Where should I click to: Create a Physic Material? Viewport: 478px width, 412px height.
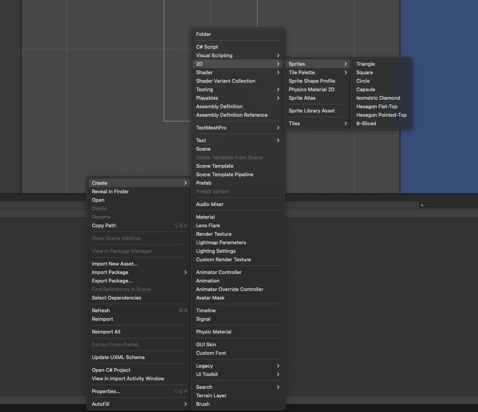[x=238, y=332]
